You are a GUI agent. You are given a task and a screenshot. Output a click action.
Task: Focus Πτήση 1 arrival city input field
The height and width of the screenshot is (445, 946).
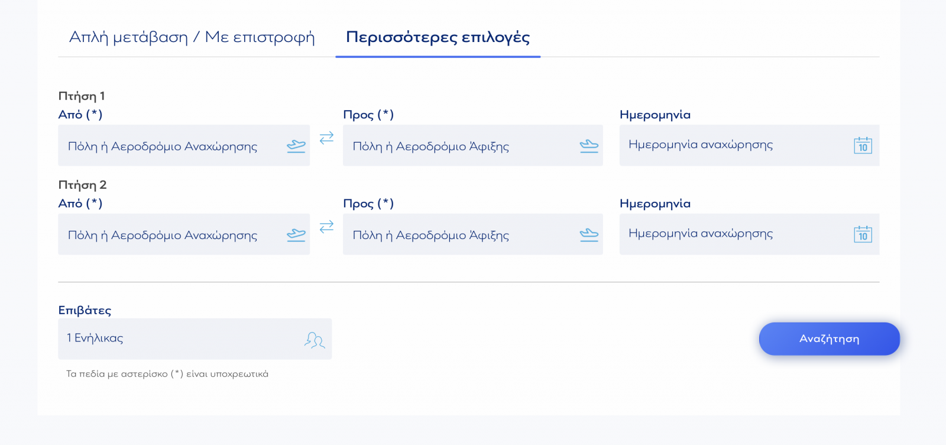tap(455, 146)
